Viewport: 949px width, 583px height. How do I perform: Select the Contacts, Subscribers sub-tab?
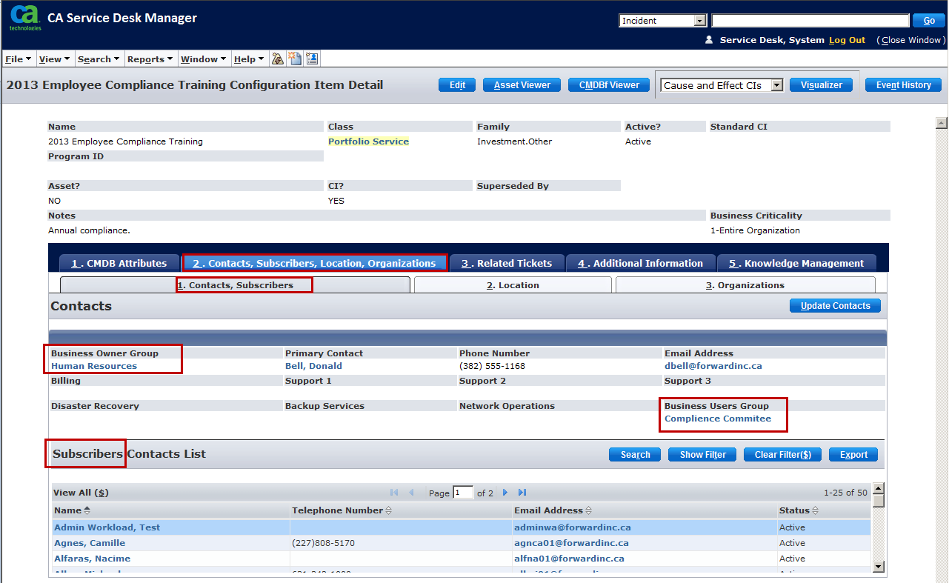click(x=235, y=285)
